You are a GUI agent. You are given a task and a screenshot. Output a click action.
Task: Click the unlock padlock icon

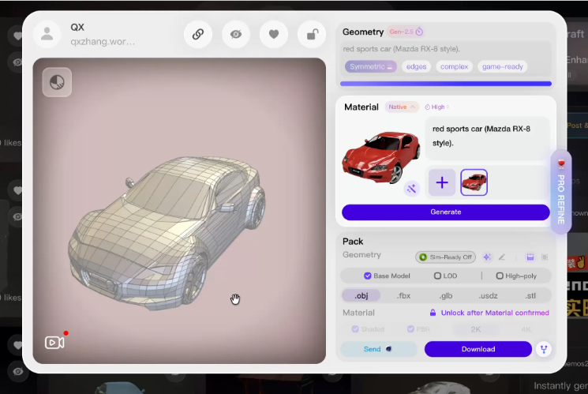(312, 34)
